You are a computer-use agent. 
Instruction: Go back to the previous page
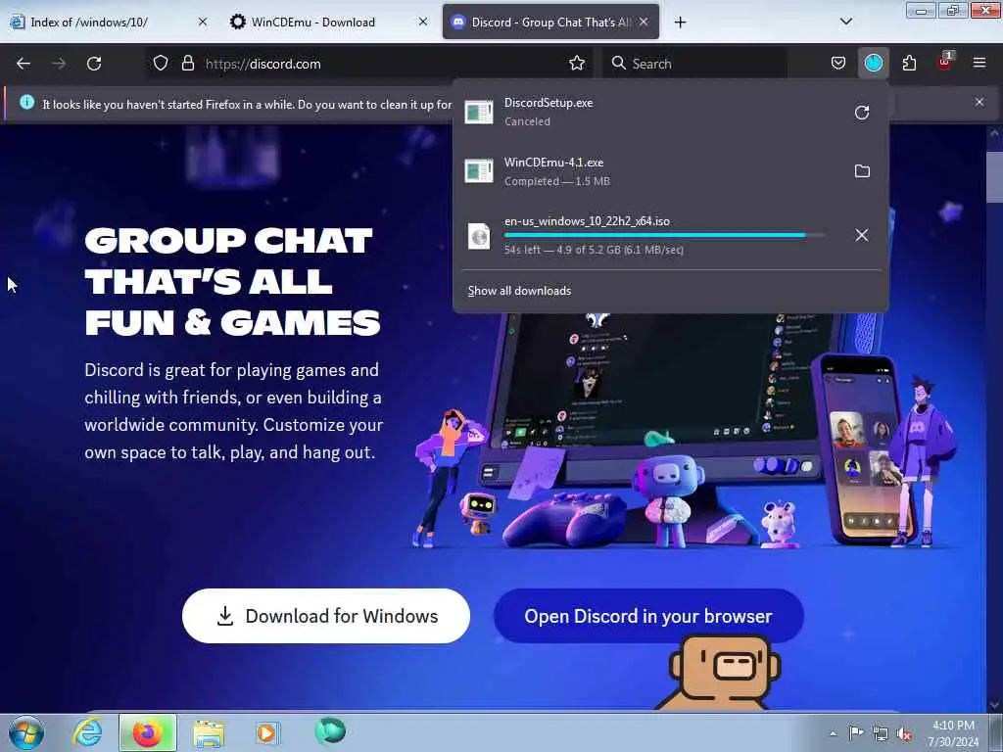24,64
